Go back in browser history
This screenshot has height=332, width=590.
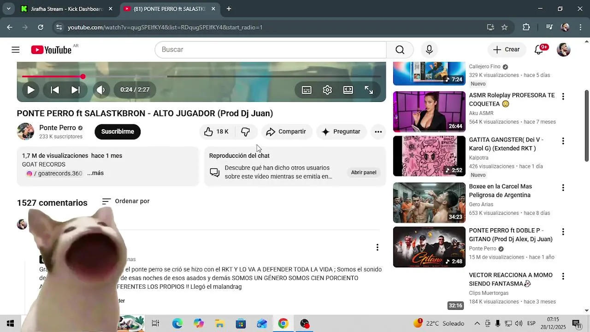(10, 27)
